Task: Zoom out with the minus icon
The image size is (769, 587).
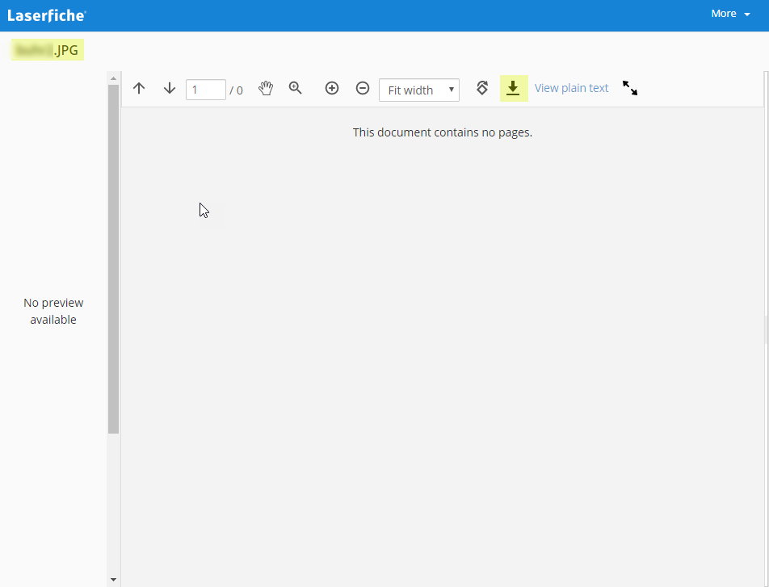Action: (x=363, y=88)
